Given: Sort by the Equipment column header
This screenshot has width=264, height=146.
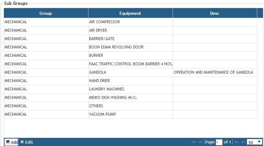Looking at the screenshot, I should pyautogui.click(x=130, y=13).
